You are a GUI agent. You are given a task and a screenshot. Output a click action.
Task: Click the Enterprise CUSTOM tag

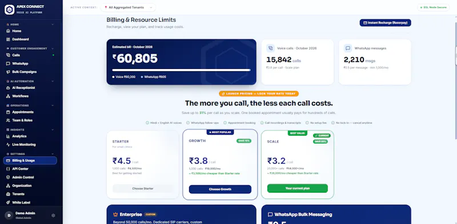(151, 215)
